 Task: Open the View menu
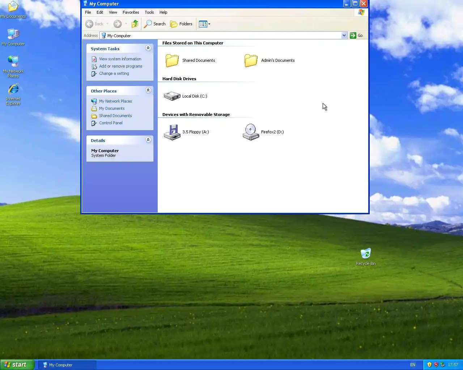pos(113,12)
